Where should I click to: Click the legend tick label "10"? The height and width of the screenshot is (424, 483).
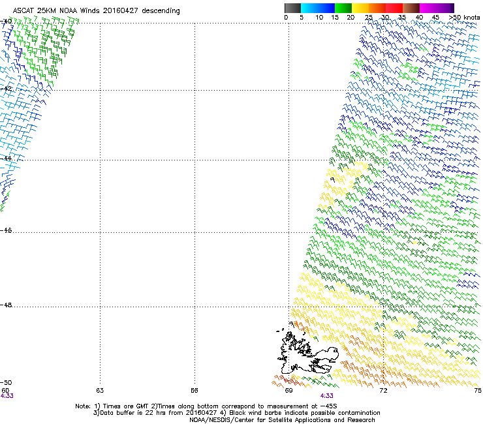(x=319, y=18)
